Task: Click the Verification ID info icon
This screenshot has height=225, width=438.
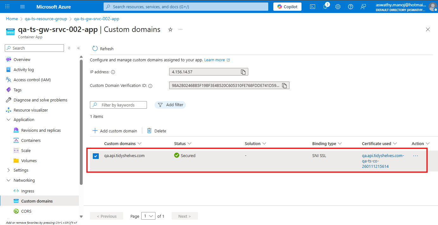Action: click(150, 86)
